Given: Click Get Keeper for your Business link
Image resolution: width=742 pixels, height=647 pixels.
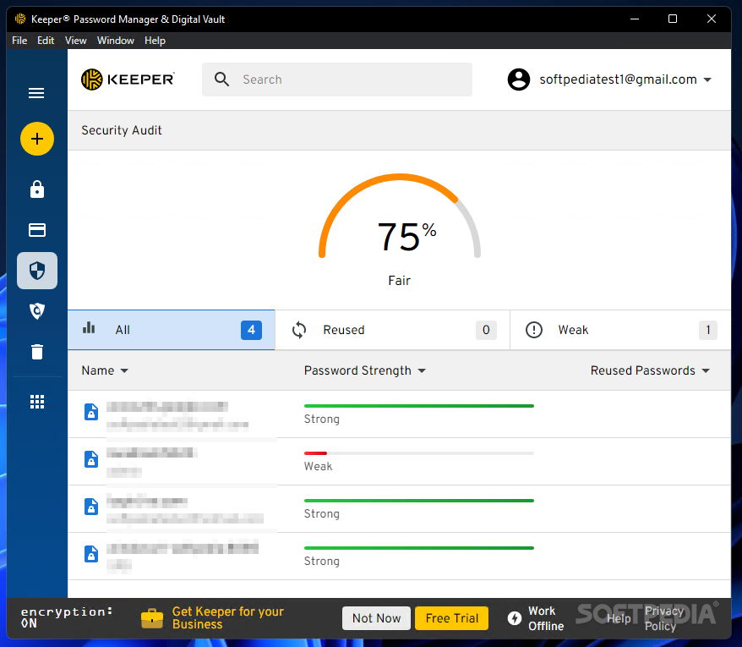Looking at the screenshot, I should [x=227, y=618].
